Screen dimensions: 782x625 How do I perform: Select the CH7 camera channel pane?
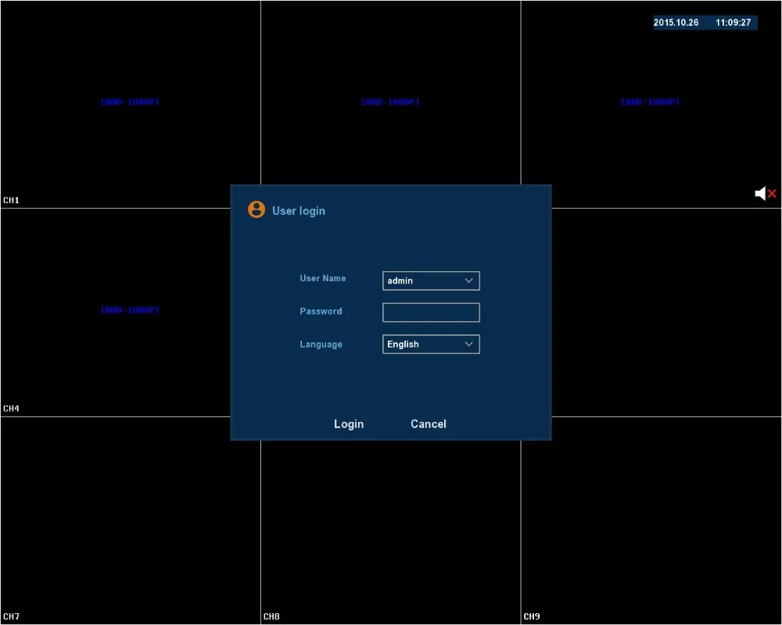tap(130, 520)
